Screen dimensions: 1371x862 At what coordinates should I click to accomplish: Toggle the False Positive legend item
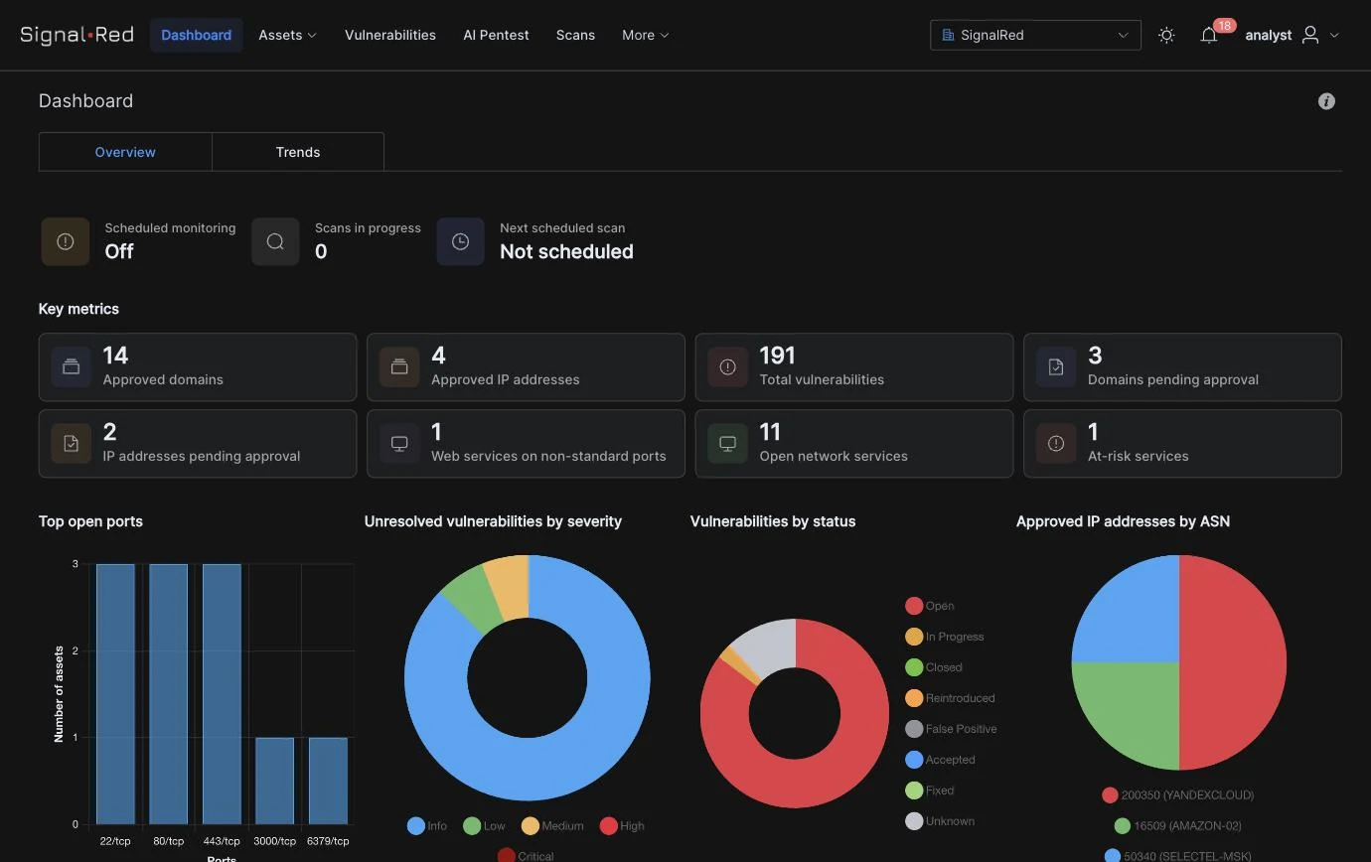(x=951, y=729)
